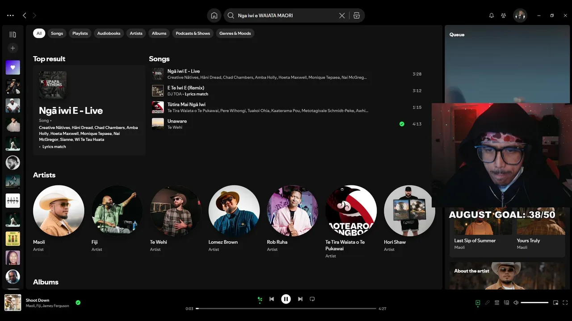Open Lomez Brown artist card
This screenshot has height=321, width=572.
point(234,219)
